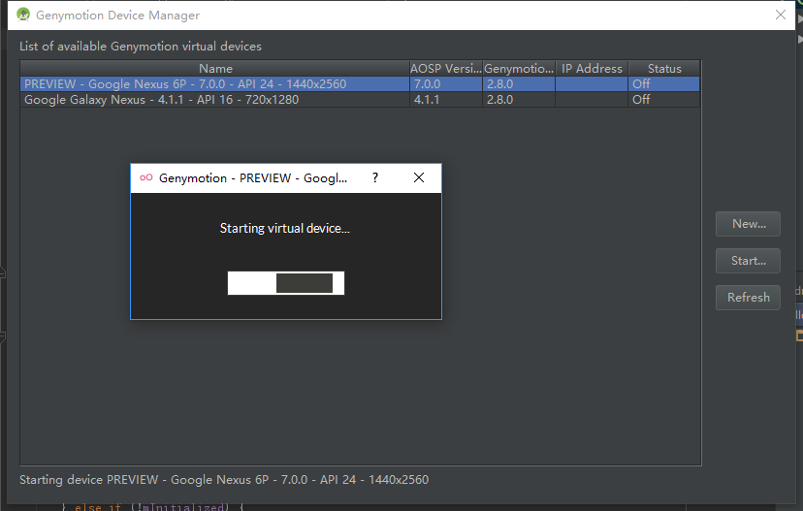Click the starting device progress bar
Viewport: 803px width, 511px height.
(x=286, y=283)
